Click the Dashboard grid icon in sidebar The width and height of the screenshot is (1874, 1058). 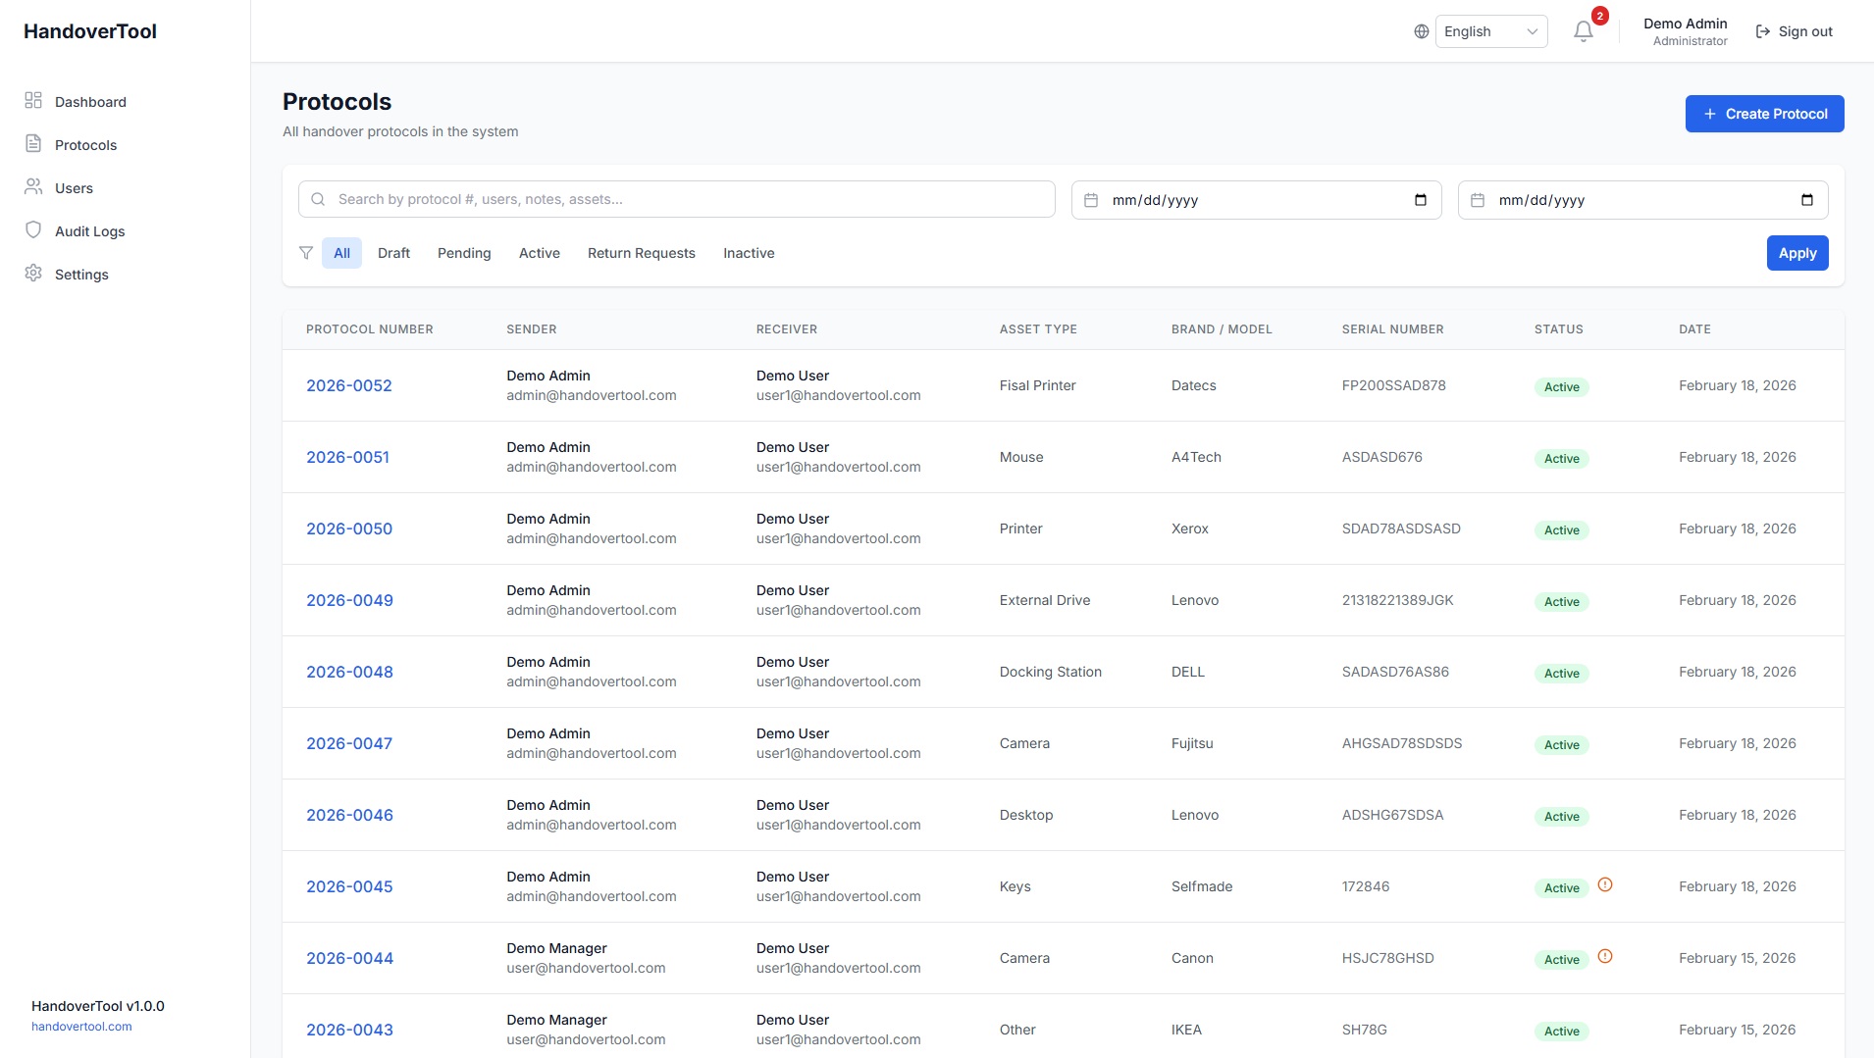tap(33, 100)
